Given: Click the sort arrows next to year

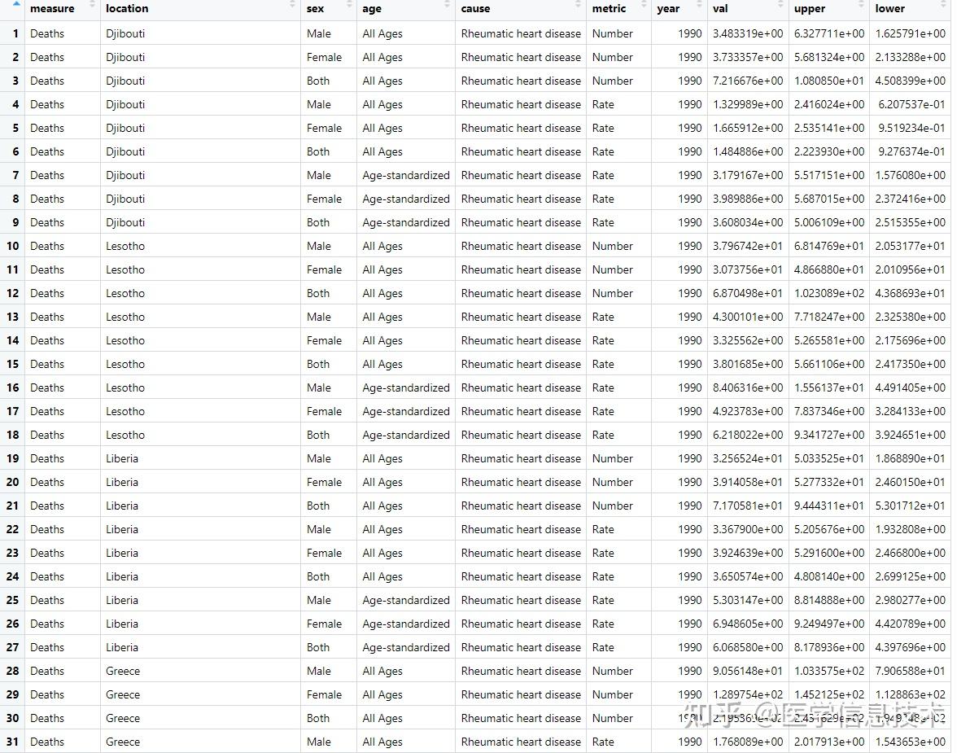Looking at the screenshot, I should (x=698, y=9).
